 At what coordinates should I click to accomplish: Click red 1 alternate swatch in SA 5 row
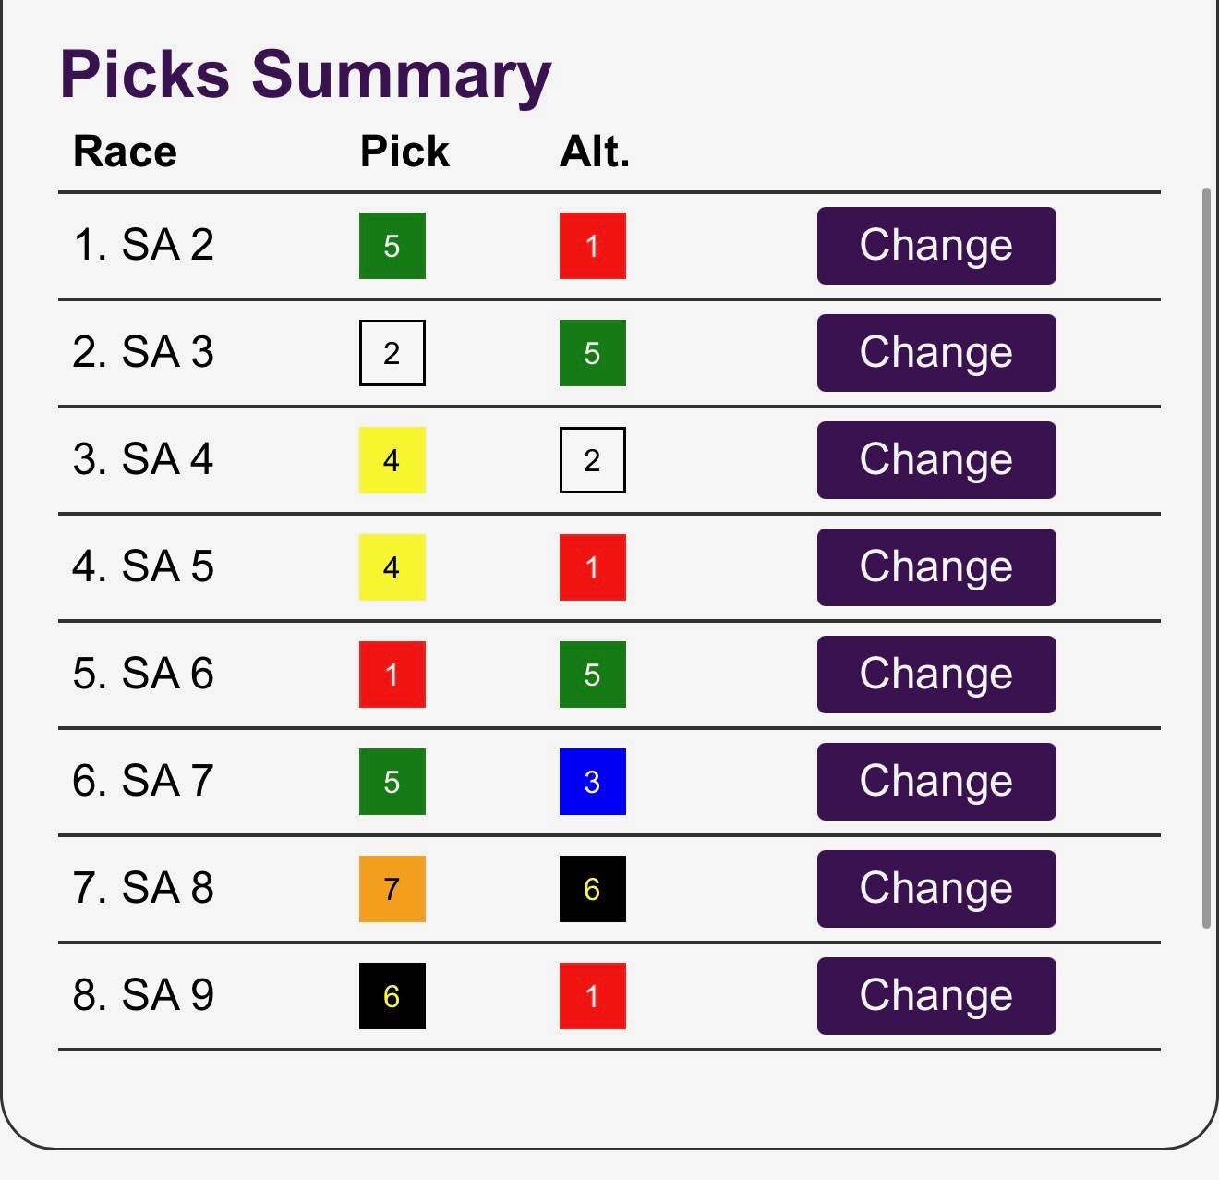coord(592,567)
